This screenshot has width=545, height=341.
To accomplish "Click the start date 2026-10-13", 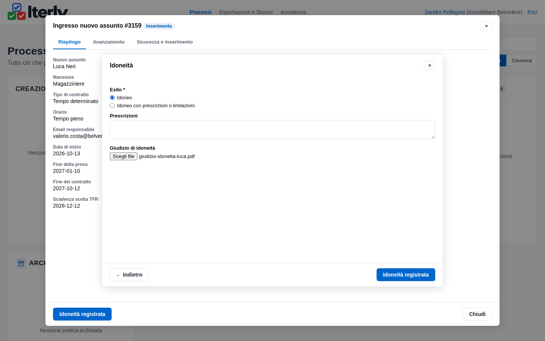I will (x=67, y=153).
